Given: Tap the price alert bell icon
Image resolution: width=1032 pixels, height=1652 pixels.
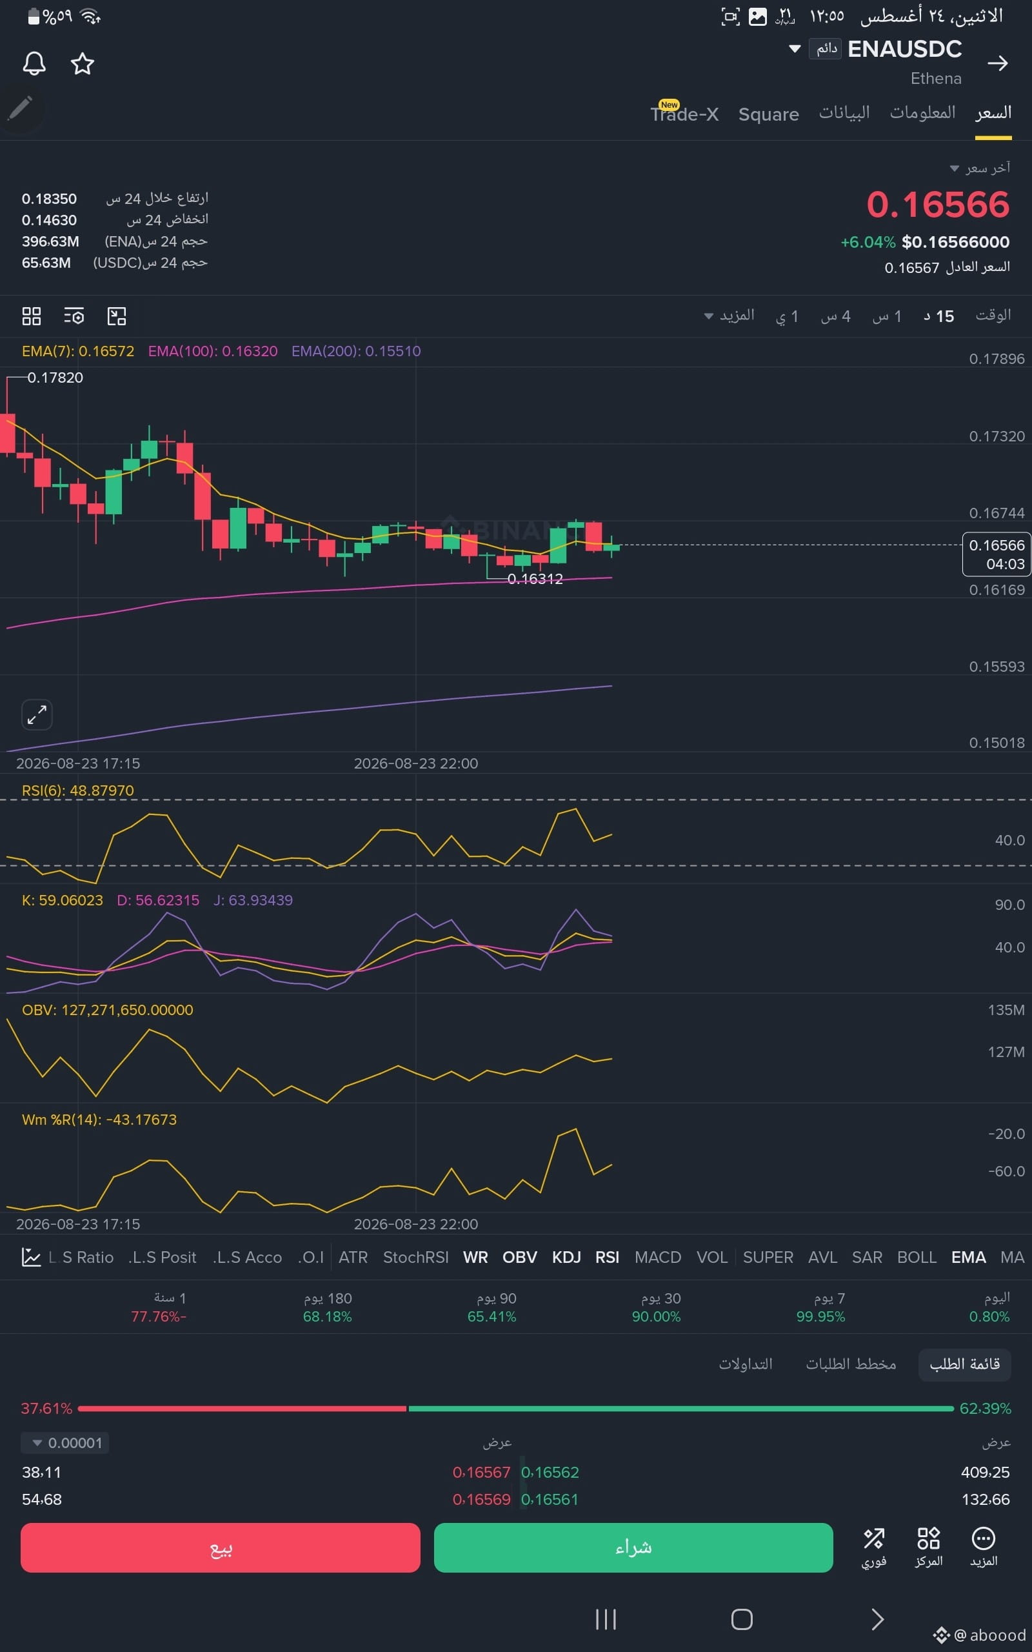Looking at the screenshot, I should tap(34, 63).
